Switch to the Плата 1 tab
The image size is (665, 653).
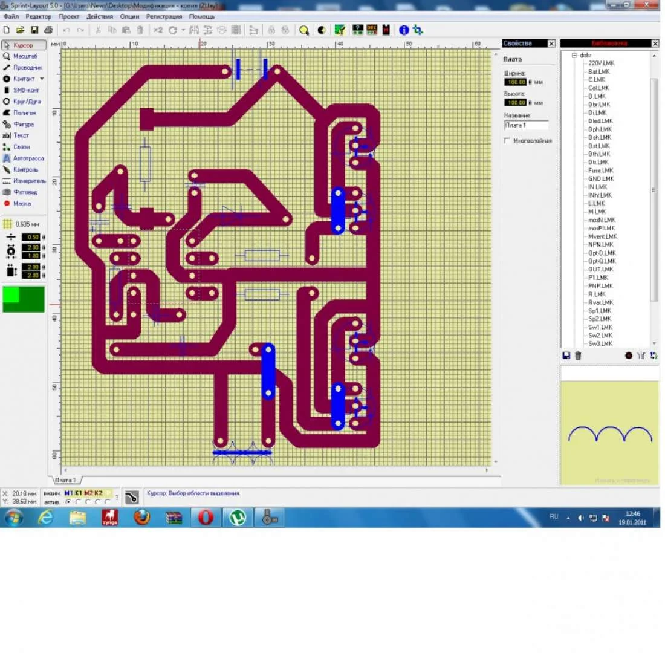click(x=65, y=480)
